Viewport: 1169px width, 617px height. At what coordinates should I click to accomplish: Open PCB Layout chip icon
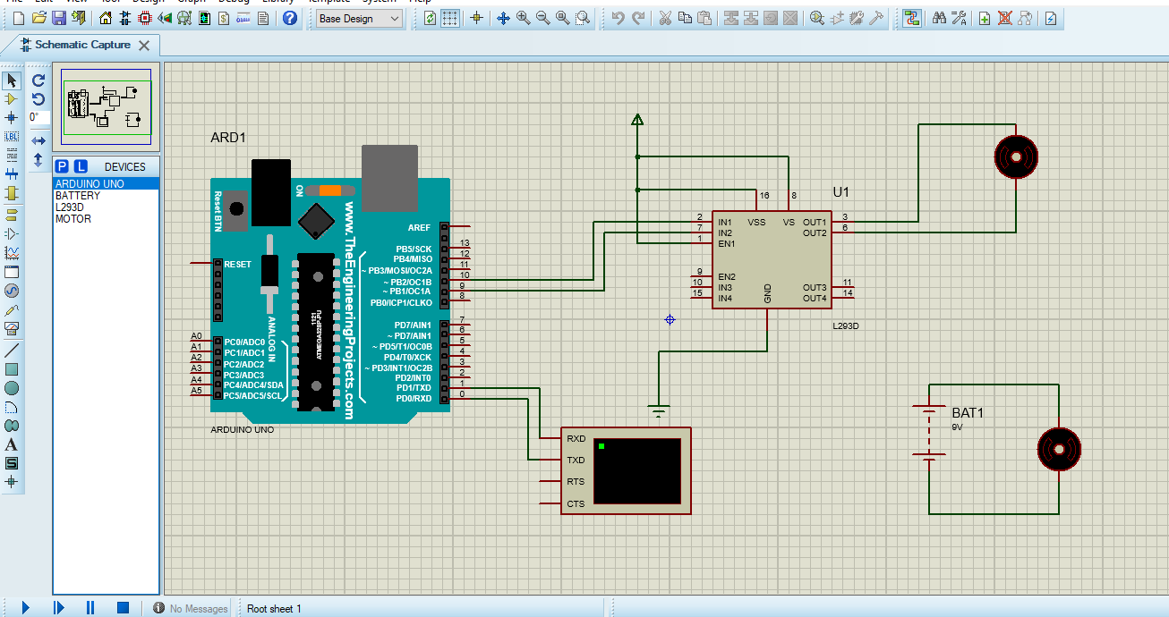pyautogui.click(x=145, y=18)
